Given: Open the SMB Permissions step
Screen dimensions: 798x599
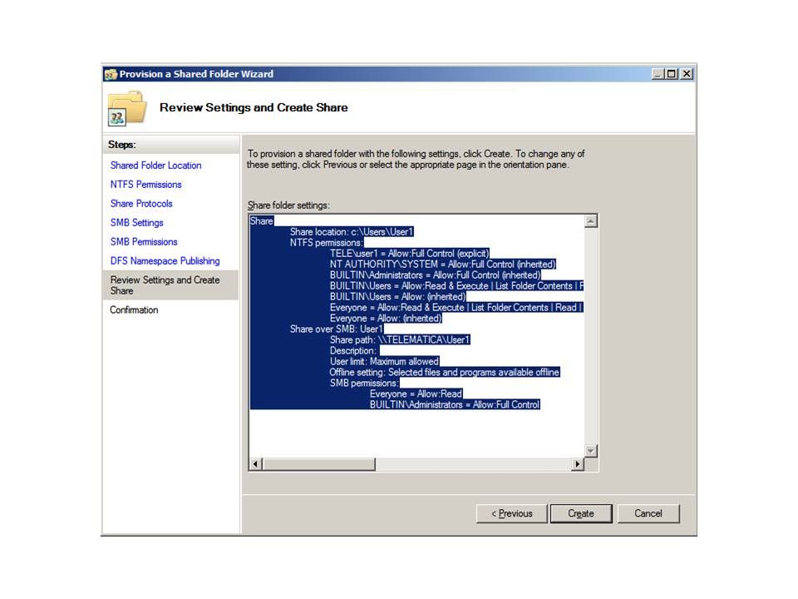Looking at the screenshot, I should coord(144,242).
